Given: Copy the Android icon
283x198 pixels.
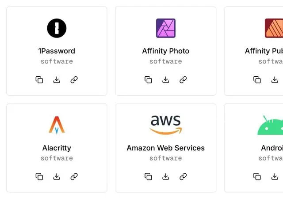Looking at the screenshot, I should point(257,176).
